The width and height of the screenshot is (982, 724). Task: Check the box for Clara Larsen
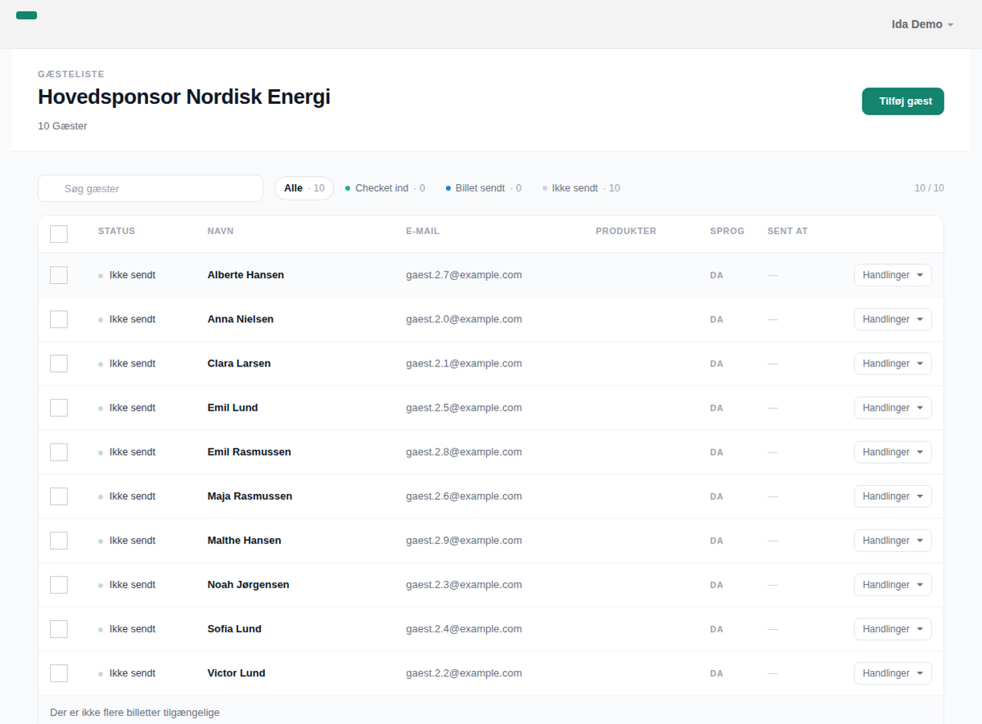59,363
